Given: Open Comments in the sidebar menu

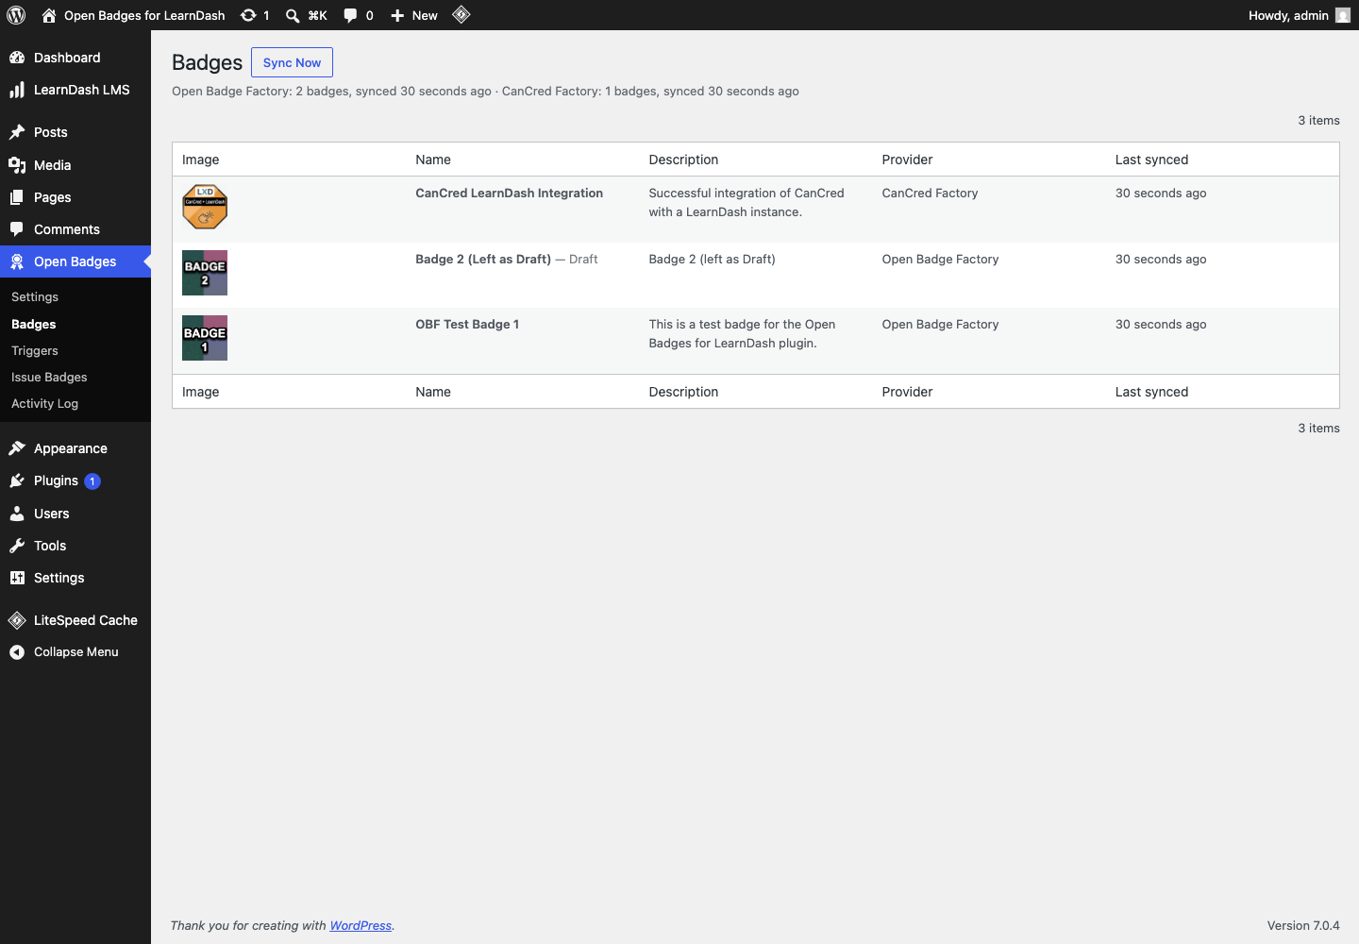Looking at the screenshot, I should click(x=75, y=229).
